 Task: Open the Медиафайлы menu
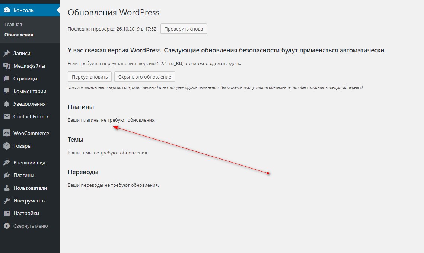pyautogui.click(x=30, y=66)
